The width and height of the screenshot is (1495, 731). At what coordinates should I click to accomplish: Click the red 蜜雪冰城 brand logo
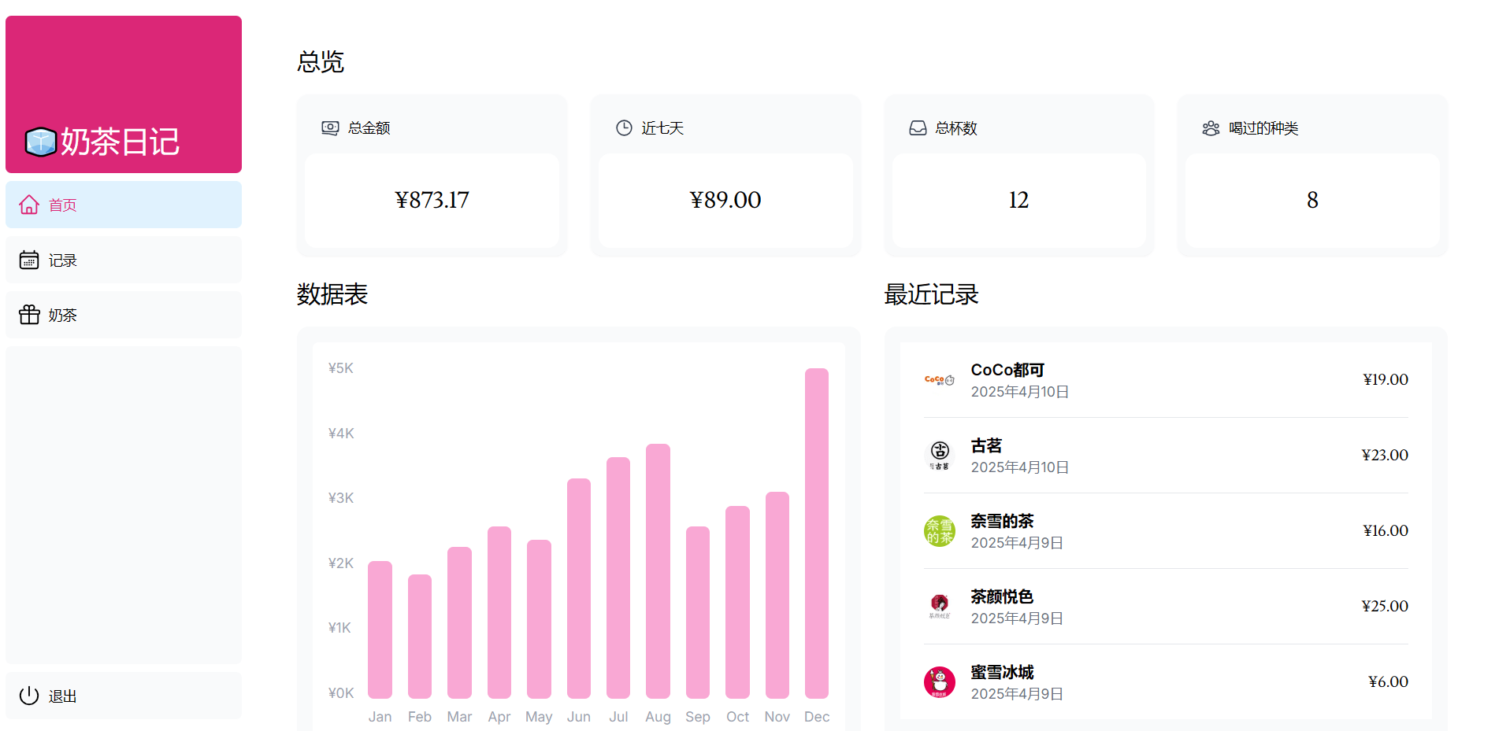939,682
